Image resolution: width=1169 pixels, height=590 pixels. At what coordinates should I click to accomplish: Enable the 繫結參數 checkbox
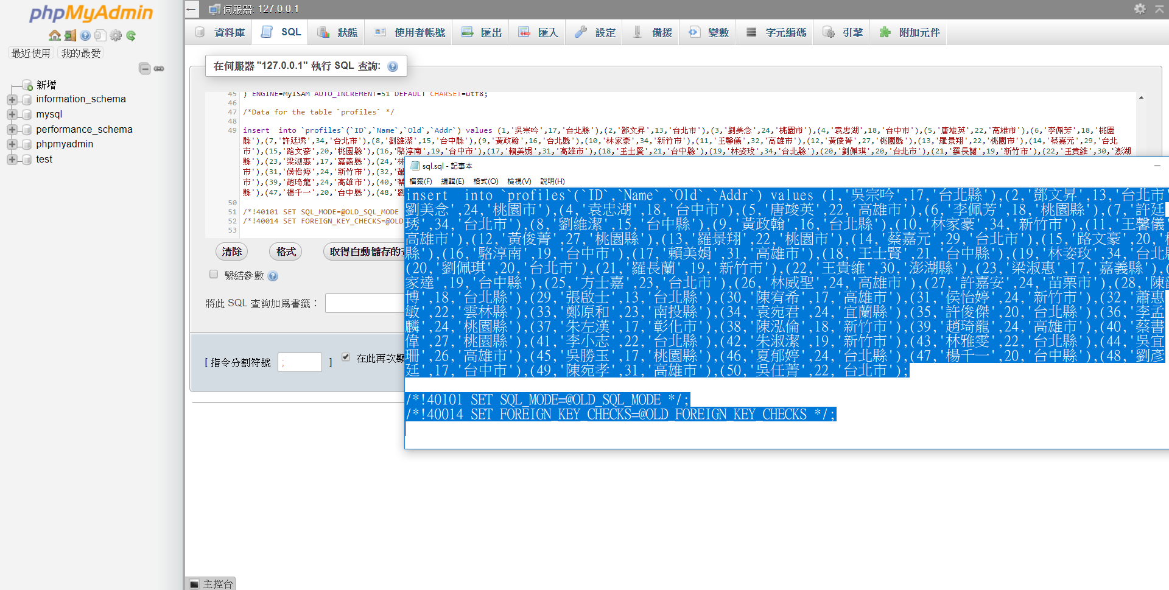coord(214,275)
